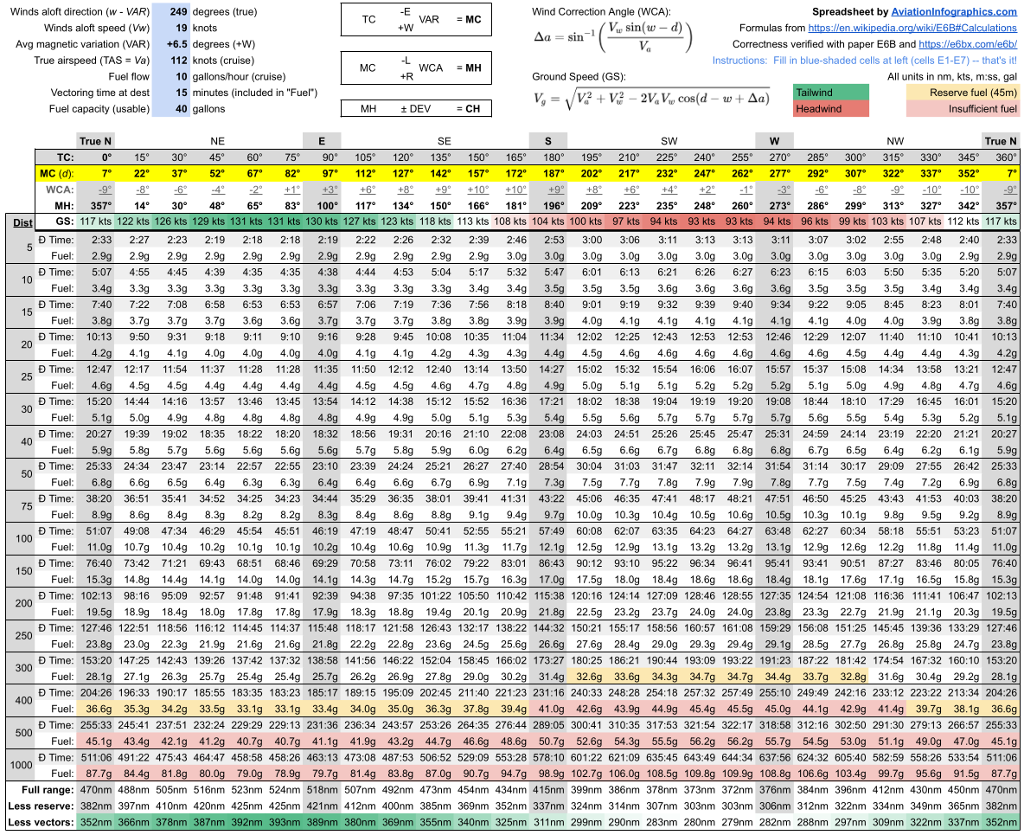Open the AviationInfographics.com link
The width and height of the screenshot is (1024, 835).
click(x=953, y=12)
